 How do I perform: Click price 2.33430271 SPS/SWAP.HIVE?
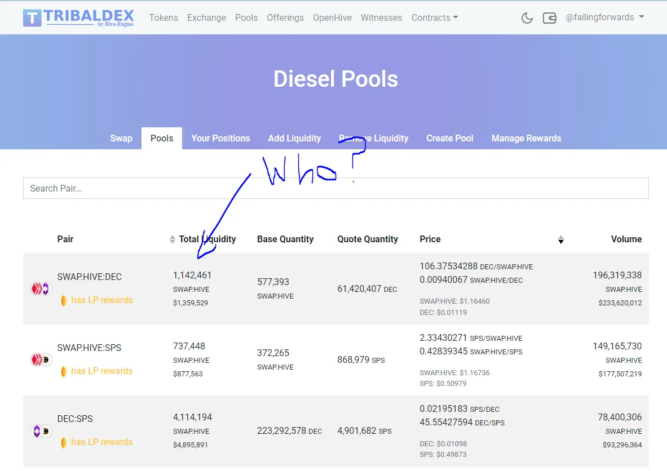point(471,337)
